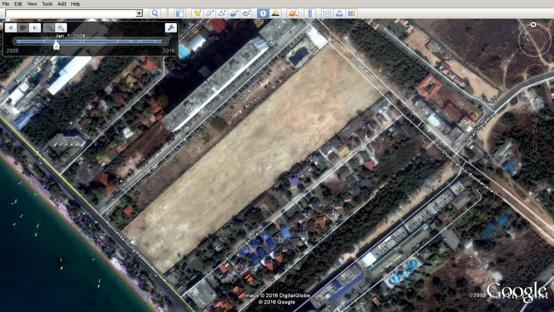
Task: Add a placemark with the pushpin icon
Action: point(197,13)
